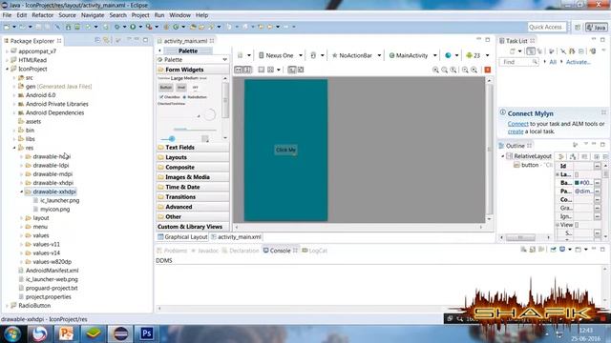This screenshot has width=611, height=343.
Task: Click the Quick Access field
Action: tap(546, 28)
